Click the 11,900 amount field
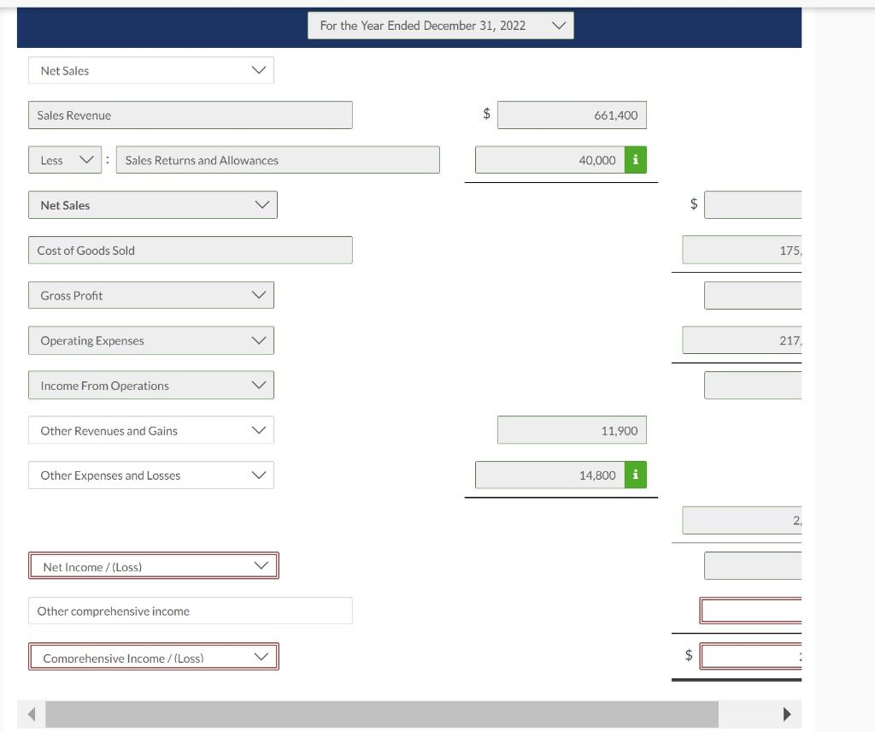This screenshot has width=875, height=732. tap(572, 430)
